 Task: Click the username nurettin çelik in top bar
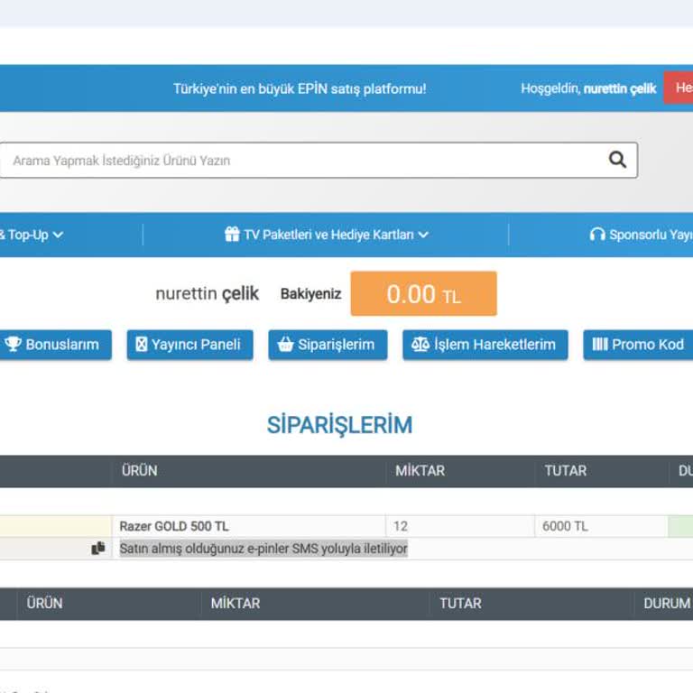[620, 88]
